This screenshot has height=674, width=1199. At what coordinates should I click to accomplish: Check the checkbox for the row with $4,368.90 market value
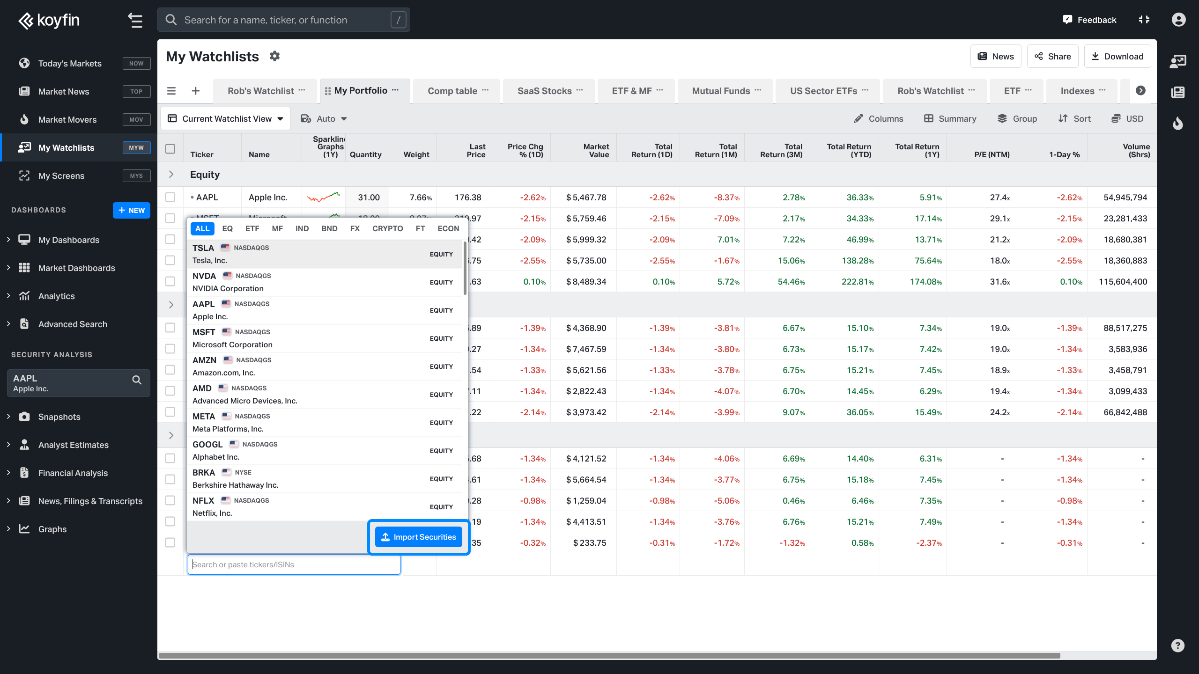pyautogui.click(x=170, y=328)
